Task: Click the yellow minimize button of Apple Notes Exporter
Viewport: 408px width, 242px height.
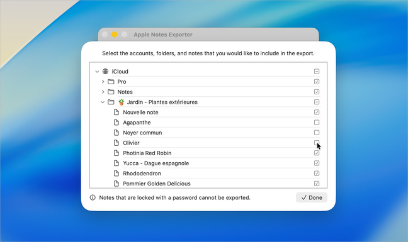Action: click(115, 35)
